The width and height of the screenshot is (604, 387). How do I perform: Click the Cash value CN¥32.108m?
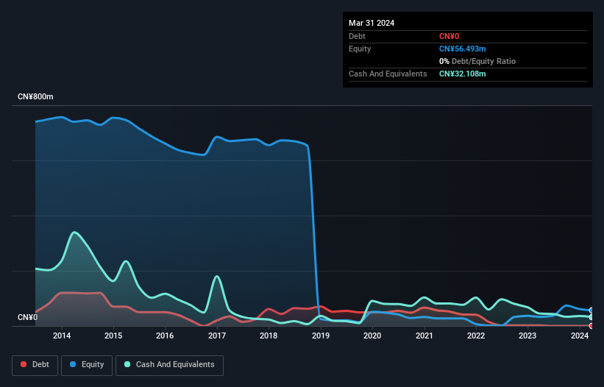(462, 74)
